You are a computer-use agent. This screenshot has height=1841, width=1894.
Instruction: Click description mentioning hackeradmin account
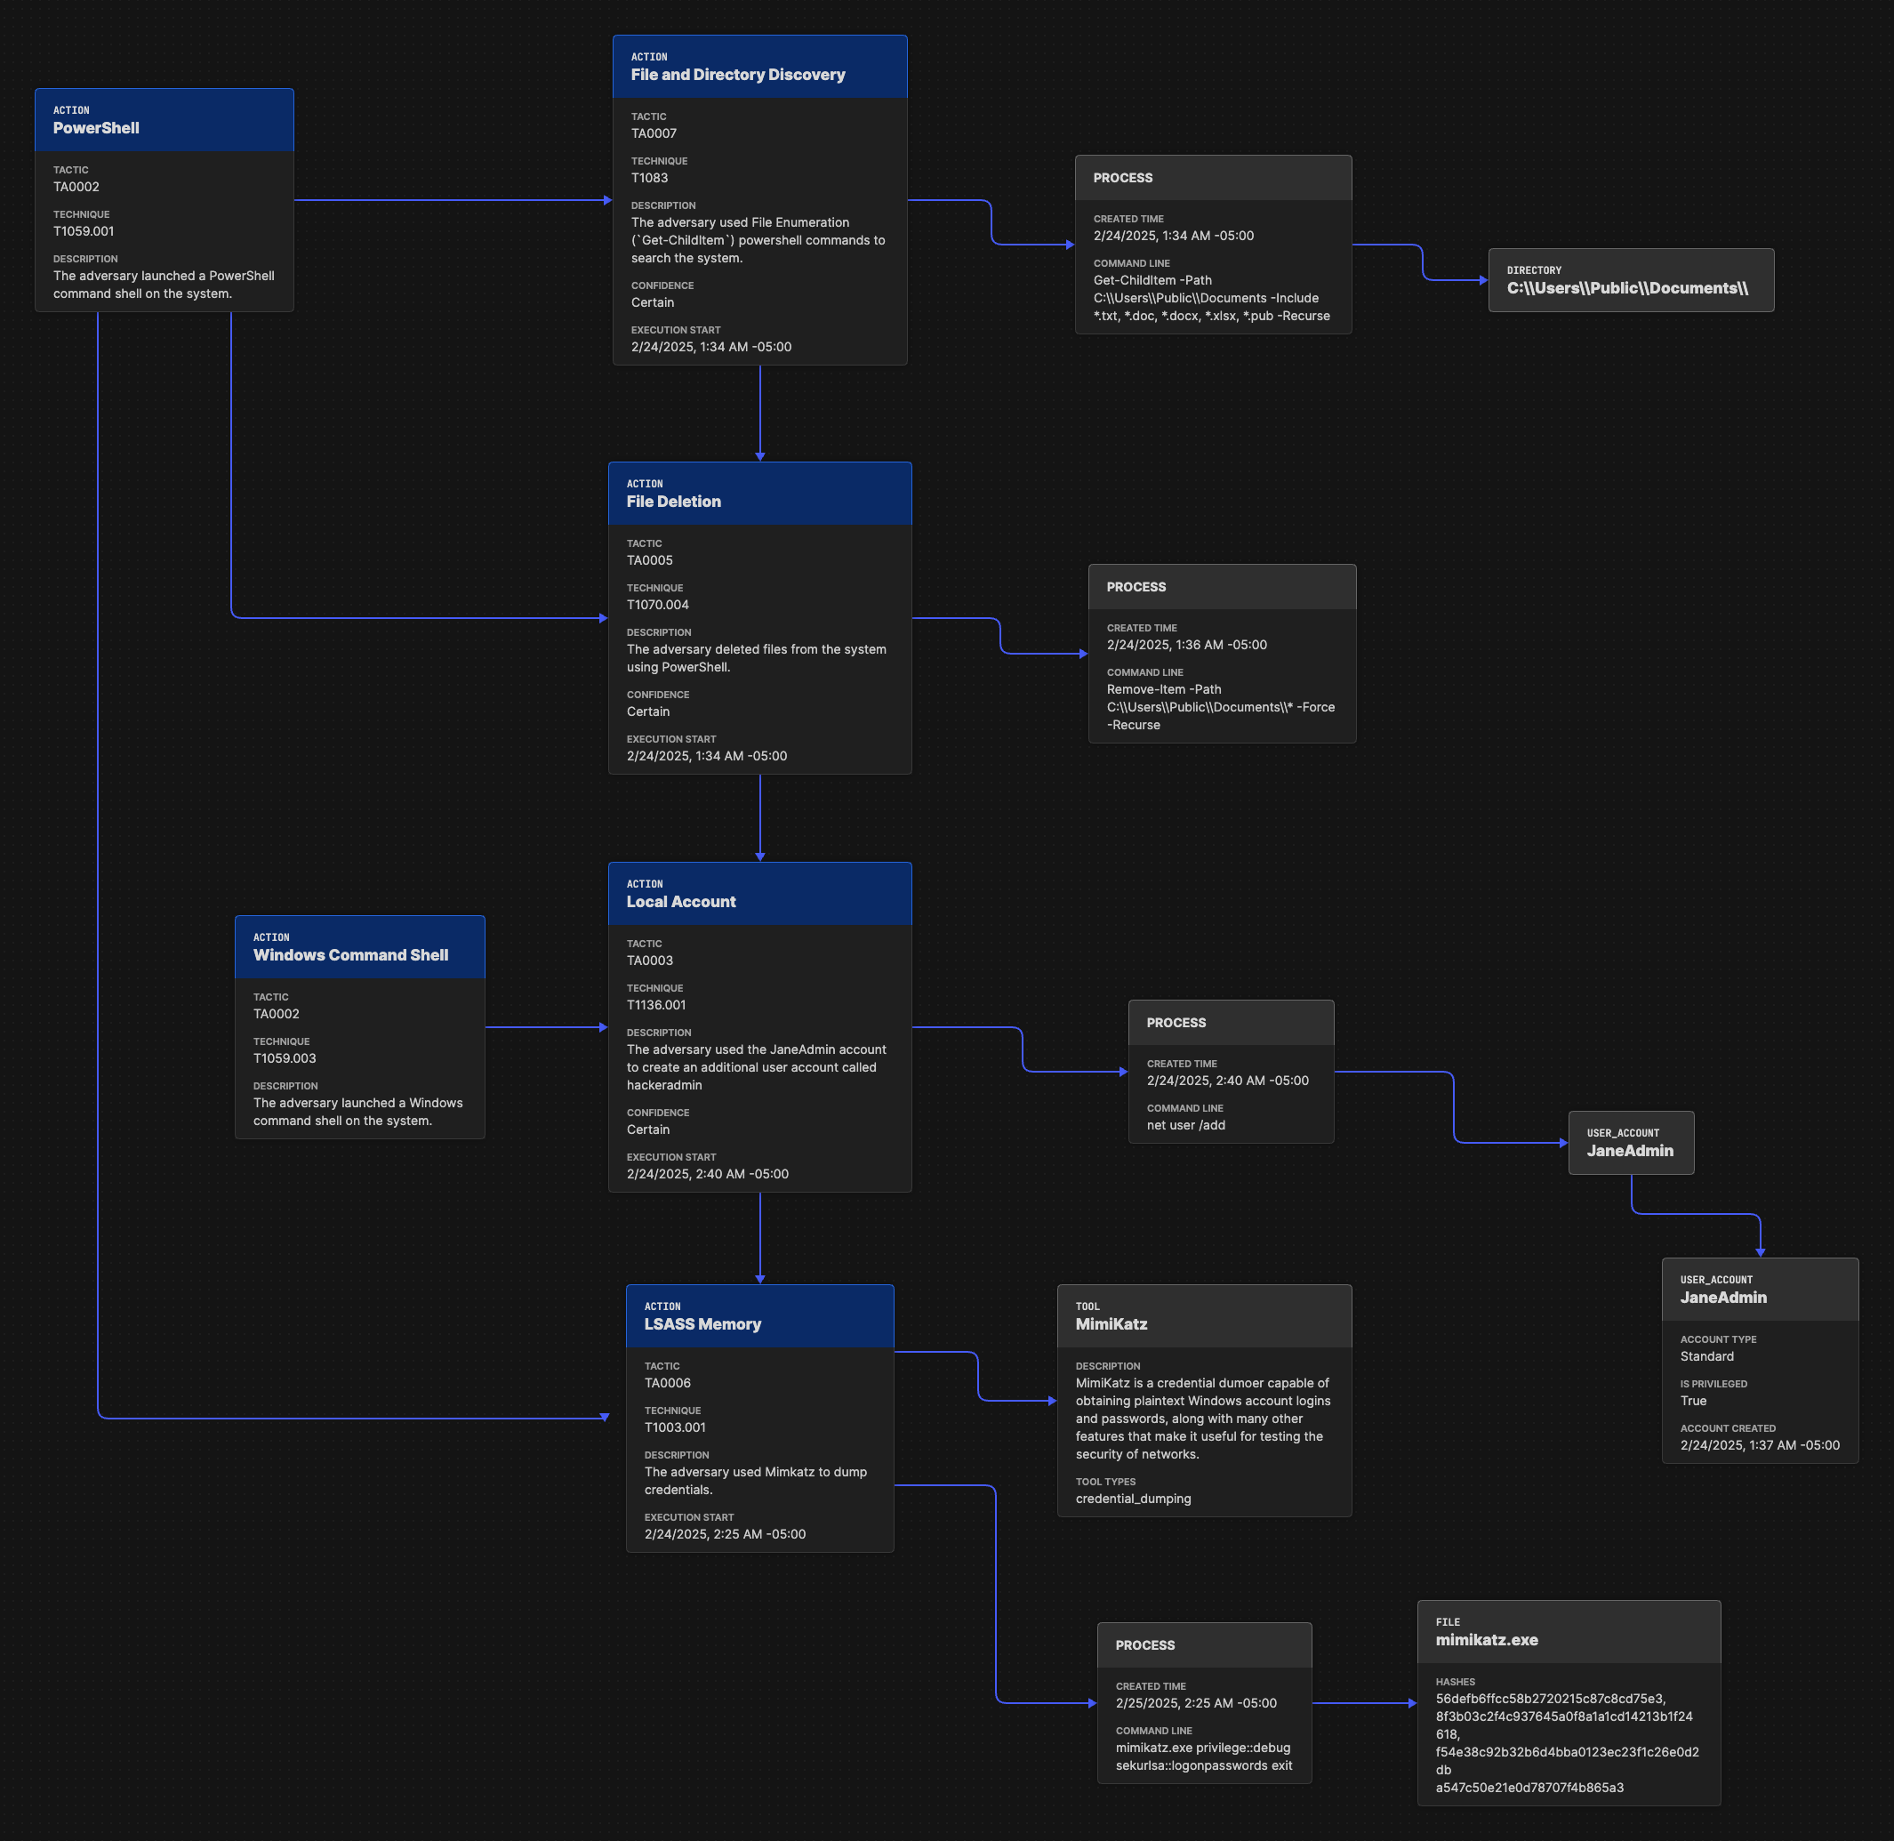tap(757, 1067)
